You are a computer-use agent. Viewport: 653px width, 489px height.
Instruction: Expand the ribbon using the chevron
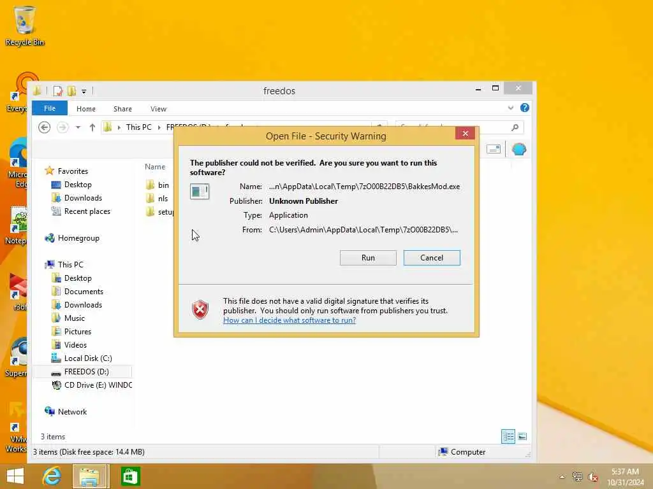pyautogui.click(x=511, y=108)
